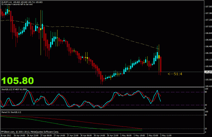Viewport: 212px width, 137px height.
Task: Click the last red candlestick on the price chart
Action: click(161, 64)
